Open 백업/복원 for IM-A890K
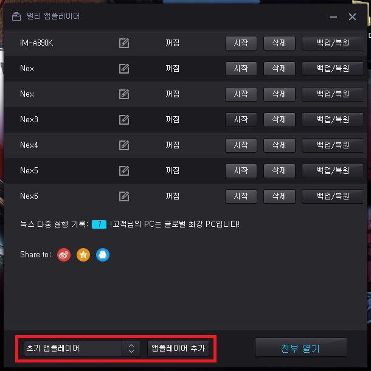 click(x=333, y=43)
